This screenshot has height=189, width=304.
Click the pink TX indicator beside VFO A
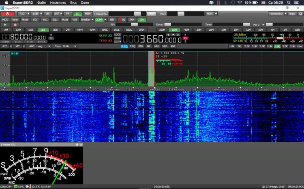[185, 38]
